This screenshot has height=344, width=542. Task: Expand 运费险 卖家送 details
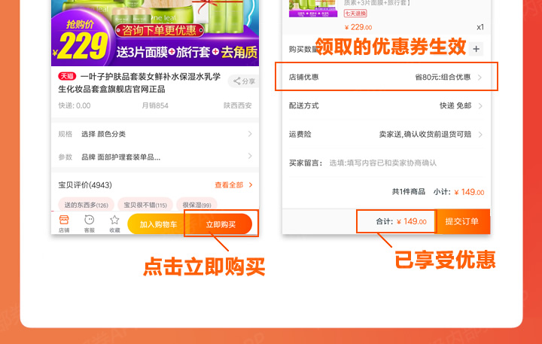(x=386, y=134)
